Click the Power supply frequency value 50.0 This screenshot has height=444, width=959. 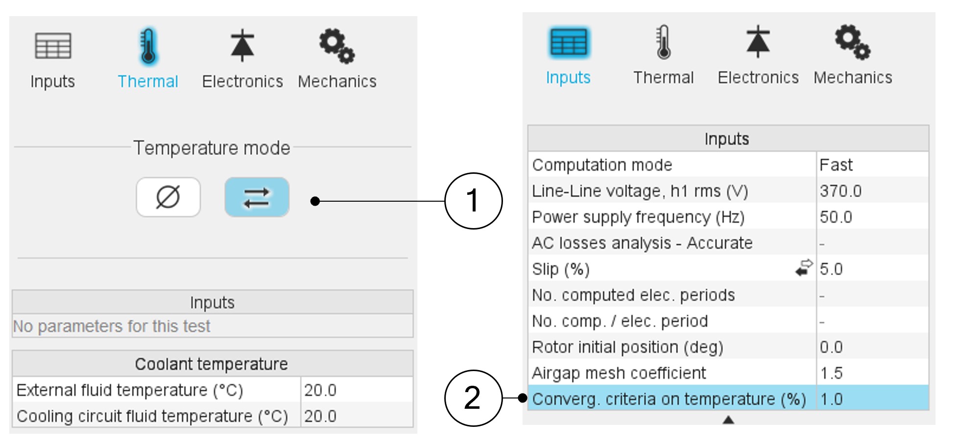tap(872, 217)
